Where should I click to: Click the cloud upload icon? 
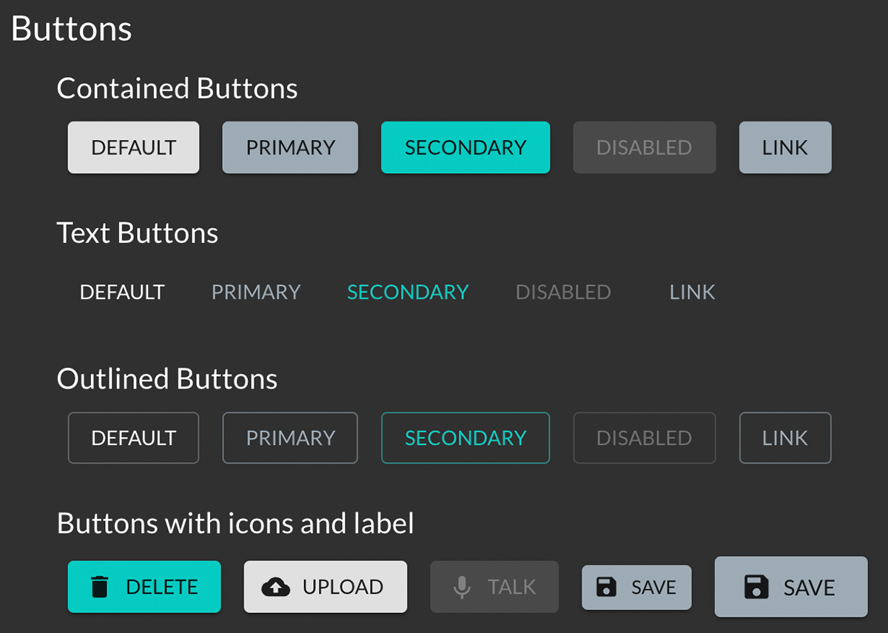[x=276, y=587]
